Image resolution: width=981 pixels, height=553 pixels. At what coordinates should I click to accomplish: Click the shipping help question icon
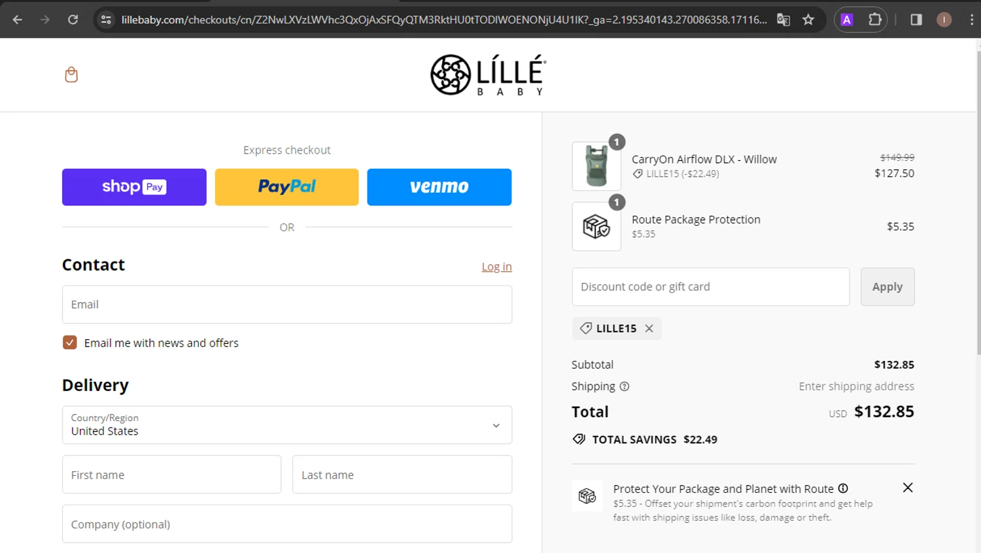625,386
